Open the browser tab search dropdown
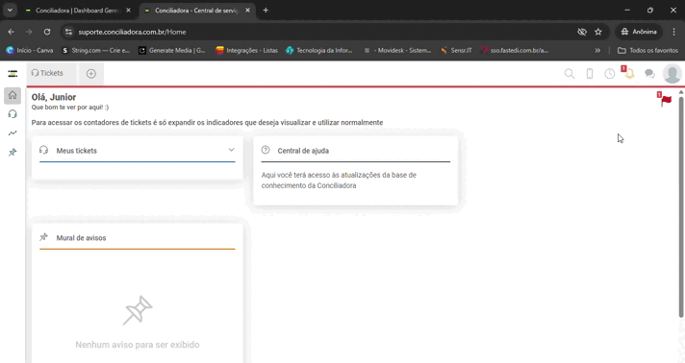This screenshot has width=685, height=363. click(10, 10)
